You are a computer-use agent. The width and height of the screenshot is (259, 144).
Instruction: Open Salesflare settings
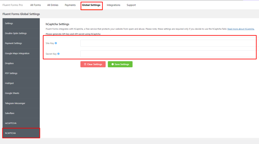tap(21, 113)
